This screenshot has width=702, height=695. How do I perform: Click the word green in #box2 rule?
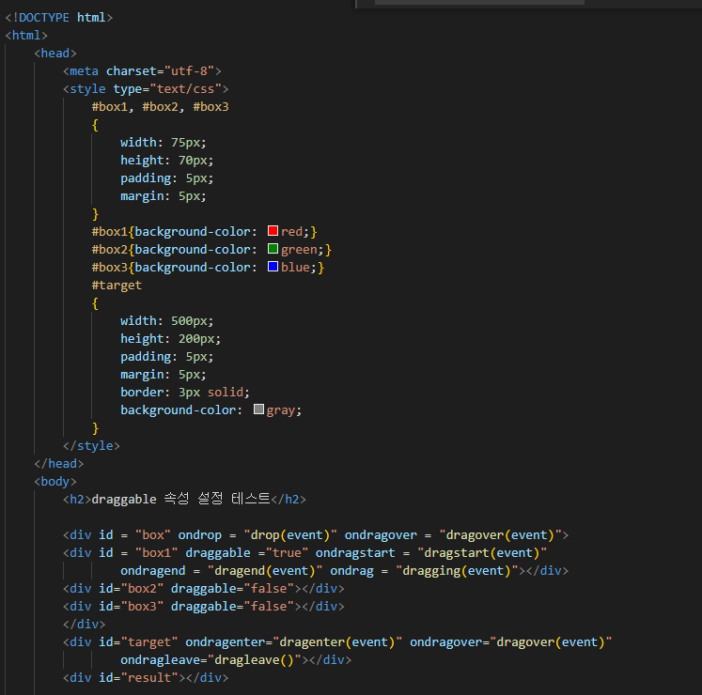[x=299, y=249]
